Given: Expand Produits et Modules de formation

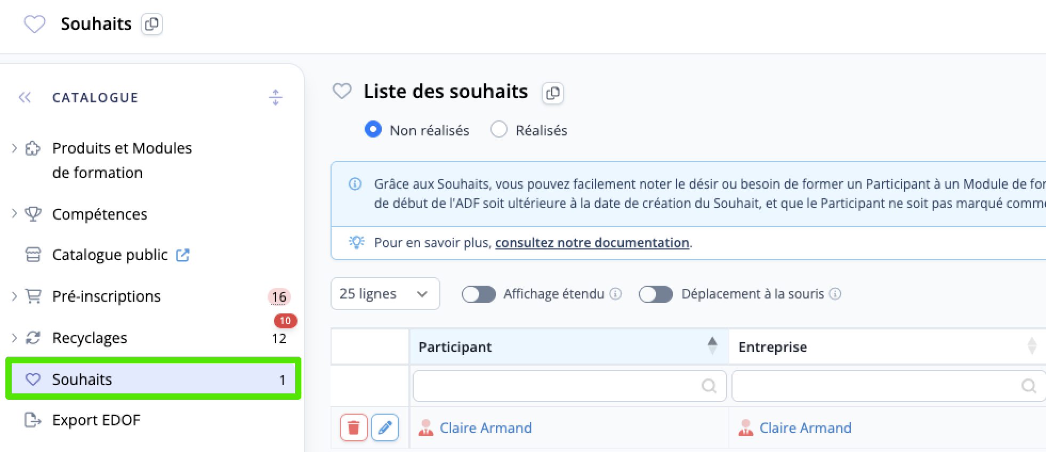Looking at the screenshot, I should click(x=14, y=148).
